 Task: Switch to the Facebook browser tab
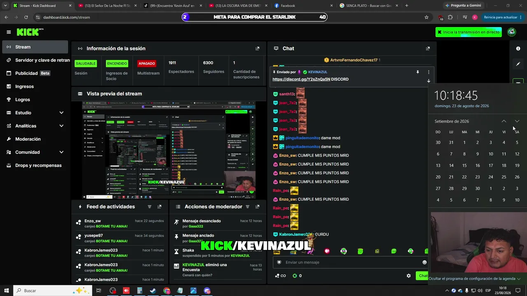click(304, 6)
